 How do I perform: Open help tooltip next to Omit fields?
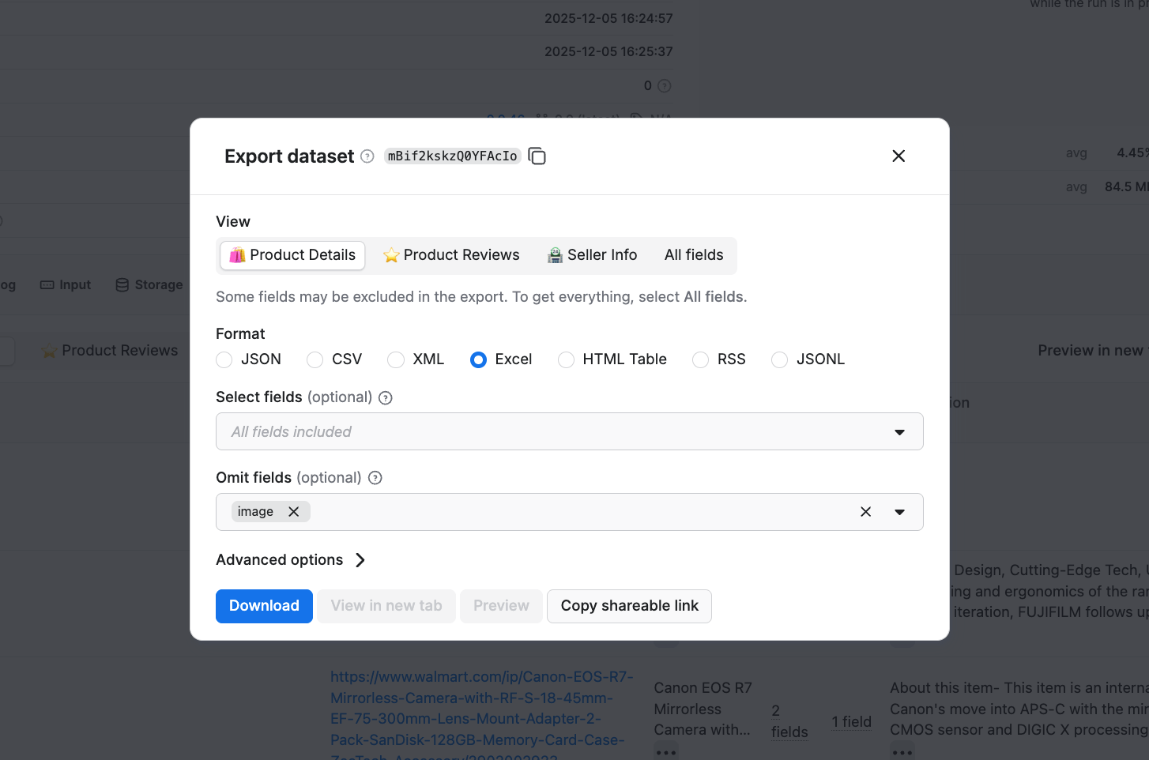[x=375, y=478]
